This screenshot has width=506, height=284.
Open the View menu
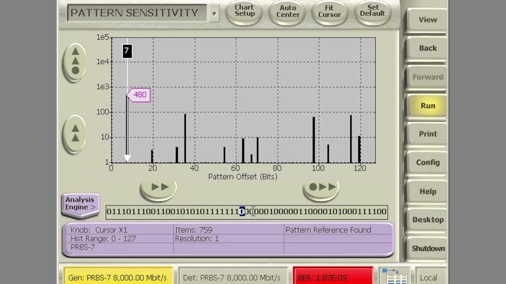coord(428,20)
